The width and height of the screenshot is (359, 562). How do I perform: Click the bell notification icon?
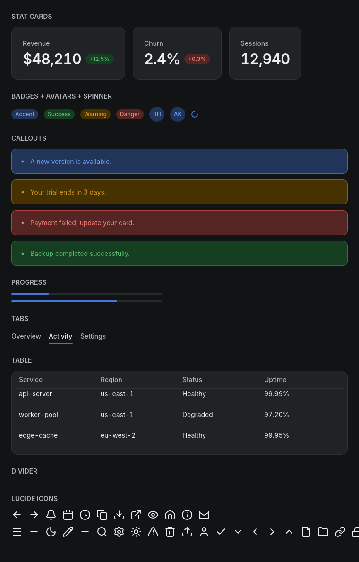pos(51,515)
